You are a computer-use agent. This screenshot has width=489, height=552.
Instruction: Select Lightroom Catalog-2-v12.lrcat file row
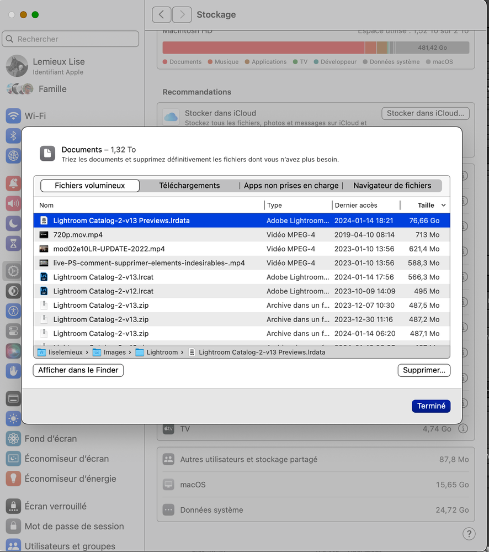(242, 291)
